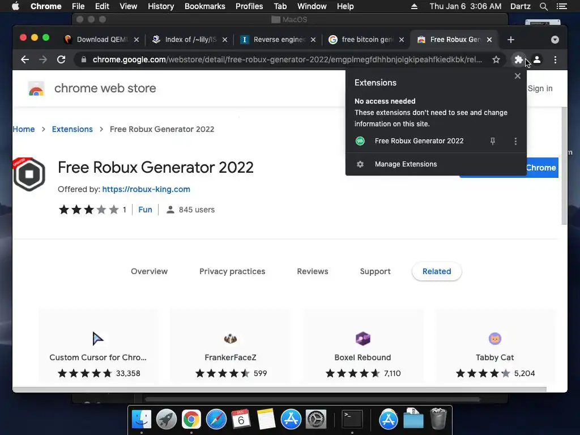This screenshot has width=580, height=435.
Task: Open the History menu
Action: tap(161, 6)
